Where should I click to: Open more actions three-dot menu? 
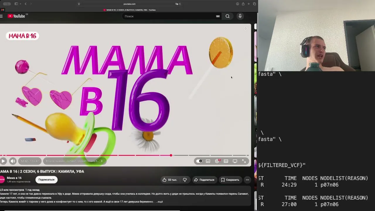tap(247, 180)
